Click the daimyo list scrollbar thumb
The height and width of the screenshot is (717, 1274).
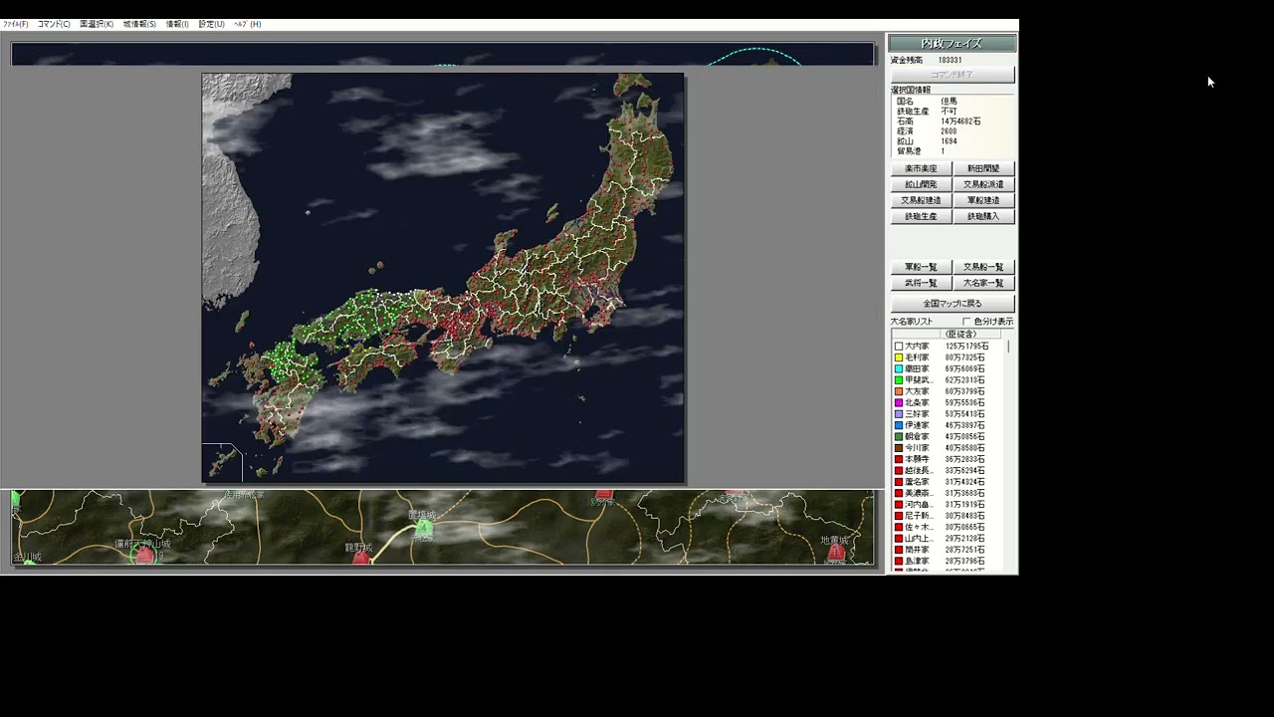[1008, 347]
